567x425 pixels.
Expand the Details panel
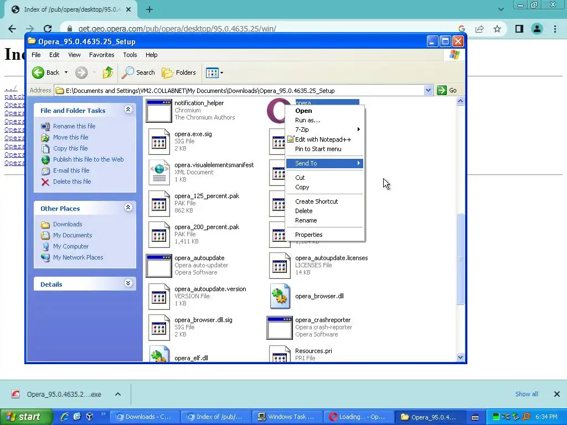128,283
